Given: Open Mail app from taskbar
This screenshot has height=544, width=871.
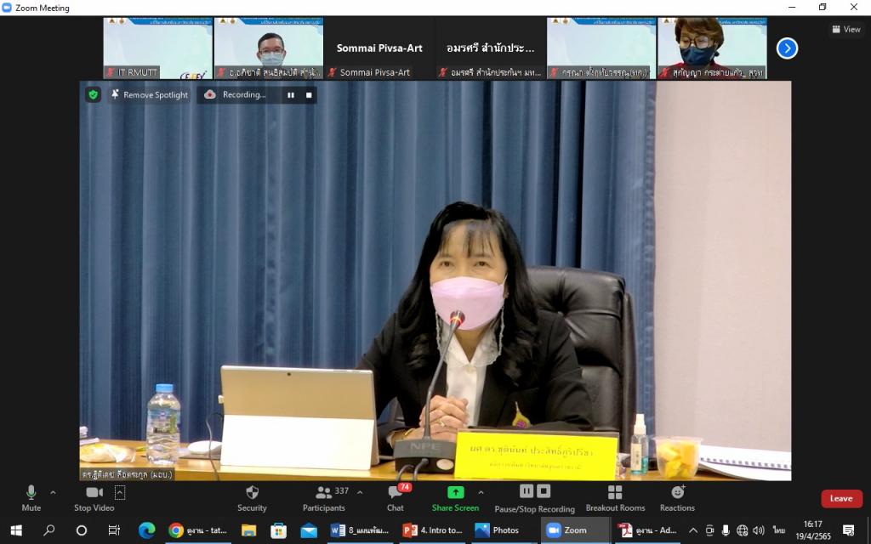Looking at the screenshot, I should click(x=308, y=530).
